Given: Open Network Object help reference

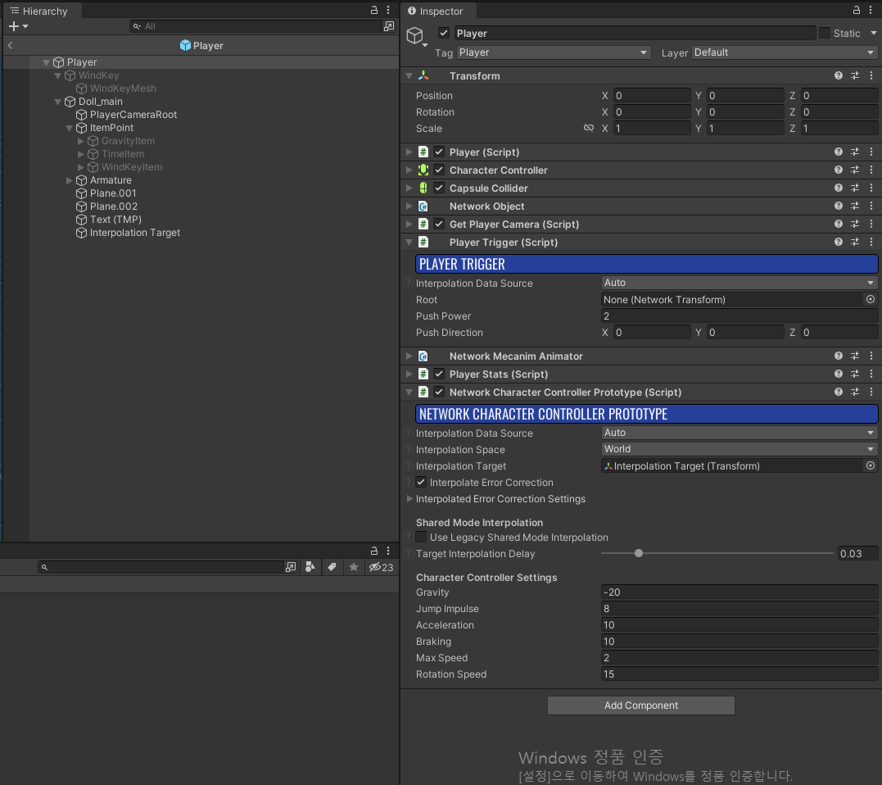Looking at the screenshot, I should point(838,206).
